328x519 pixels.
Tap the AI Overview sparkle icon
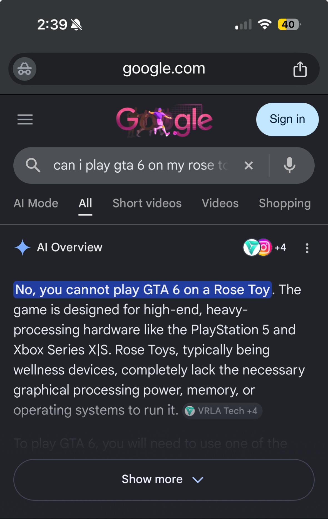point(23,247)
